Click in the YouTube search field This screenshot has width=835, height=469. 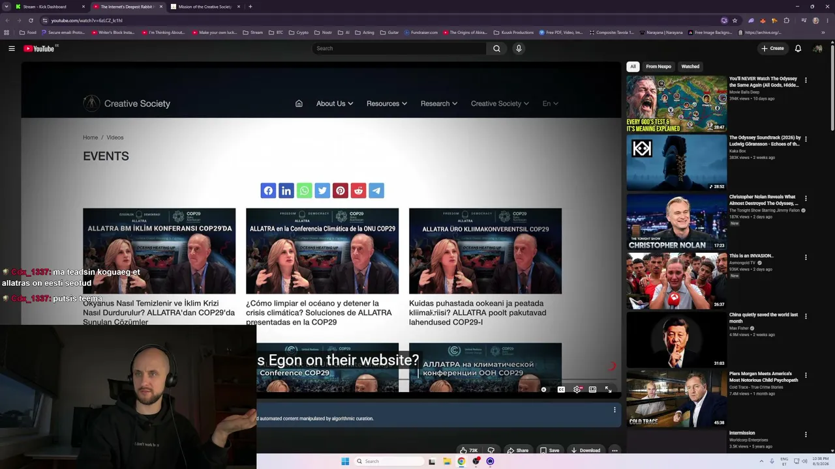coord(399,48)
